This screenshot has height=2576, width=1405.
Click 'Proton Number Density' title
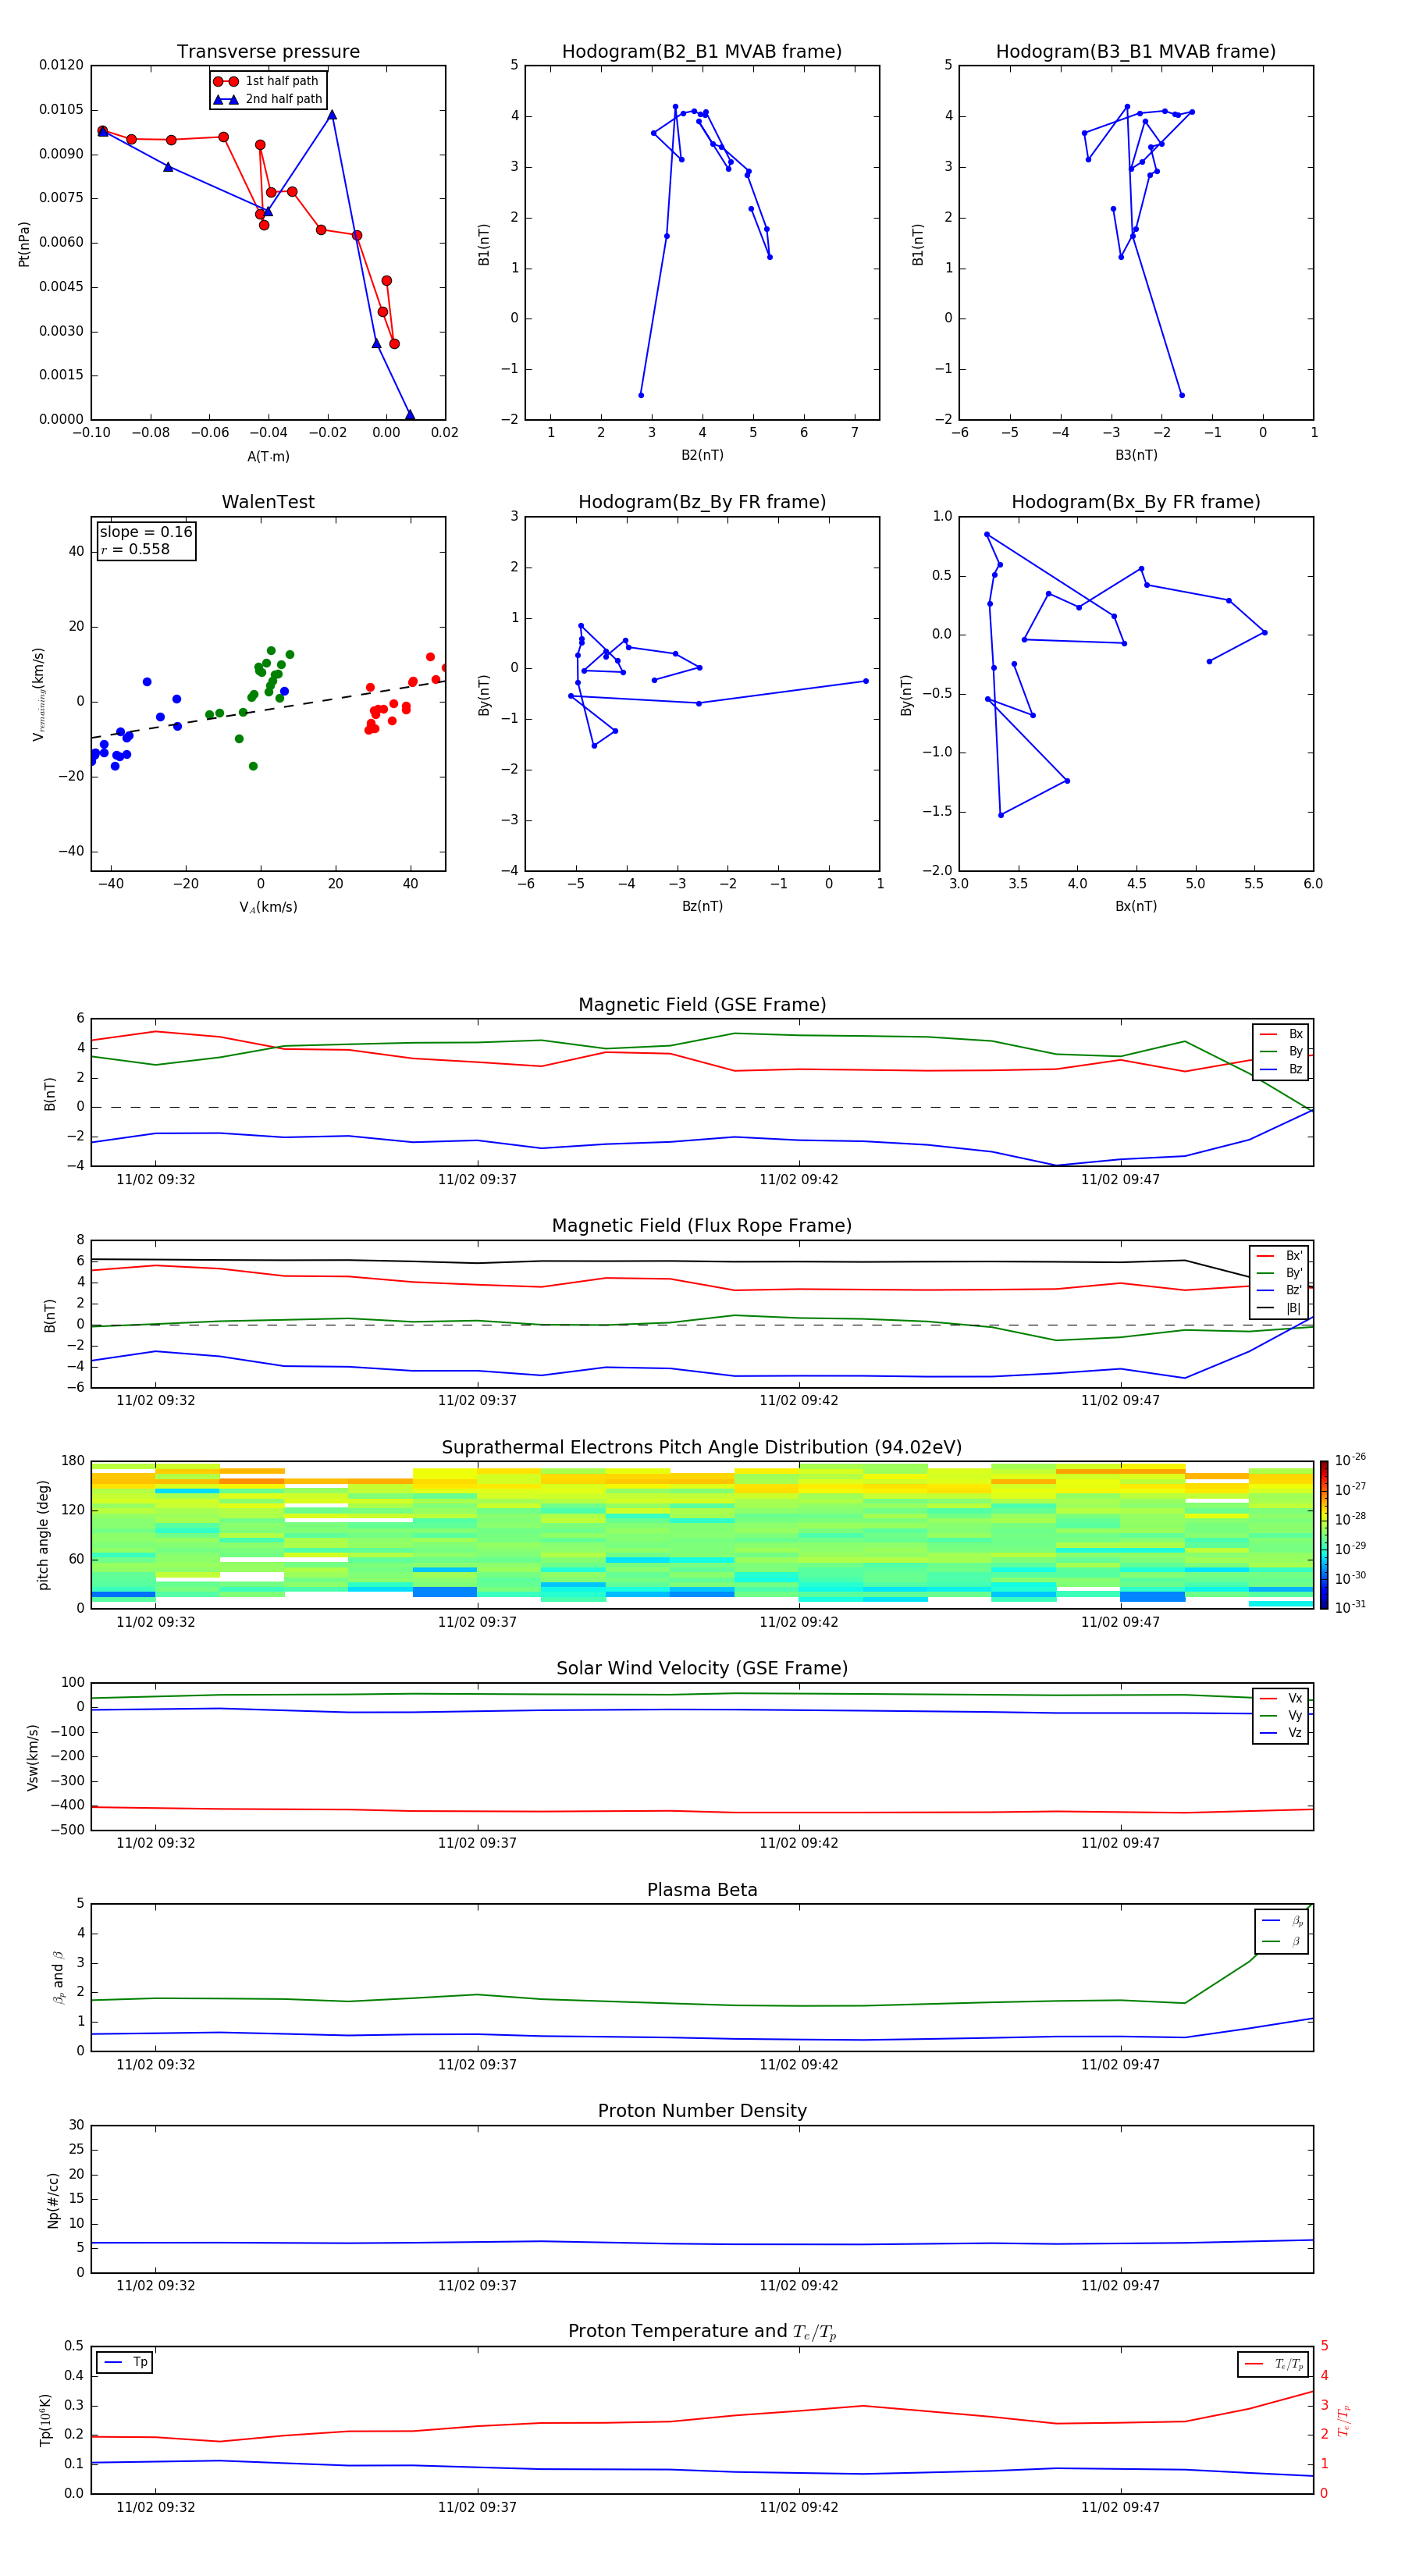(x=702, y=2111)
